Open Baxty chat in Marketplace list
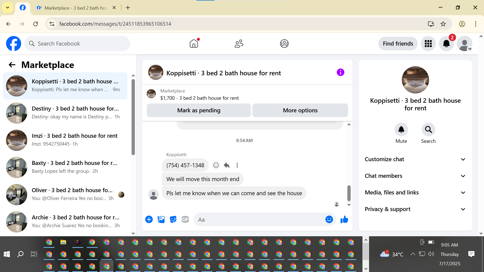This screenshot has width=484, height=272. [65, 167]
